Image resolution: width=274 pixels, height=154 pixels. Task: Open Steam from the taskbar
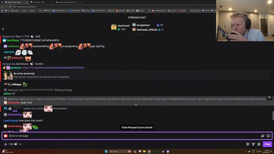pyautogui.click(x=163, y=151)
